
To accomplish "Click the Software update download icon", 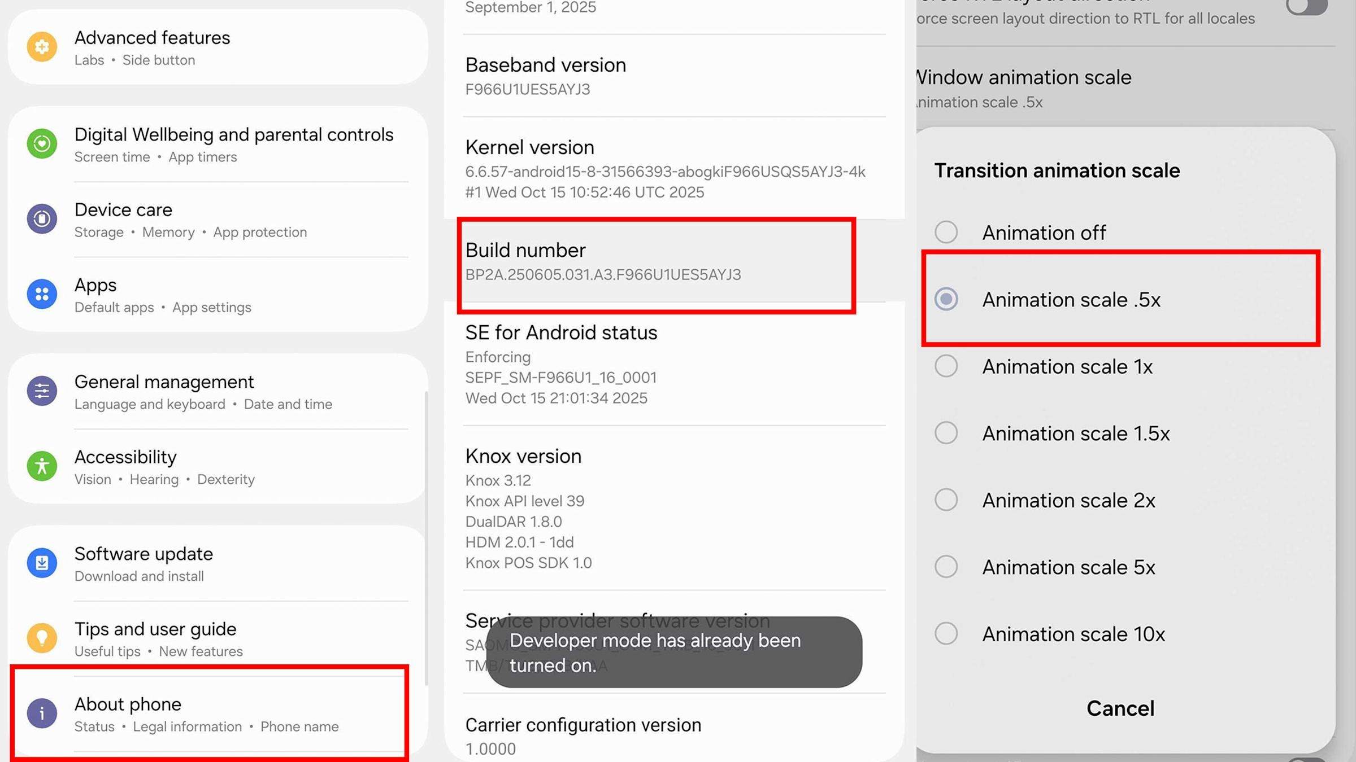I will pos(42,563).
